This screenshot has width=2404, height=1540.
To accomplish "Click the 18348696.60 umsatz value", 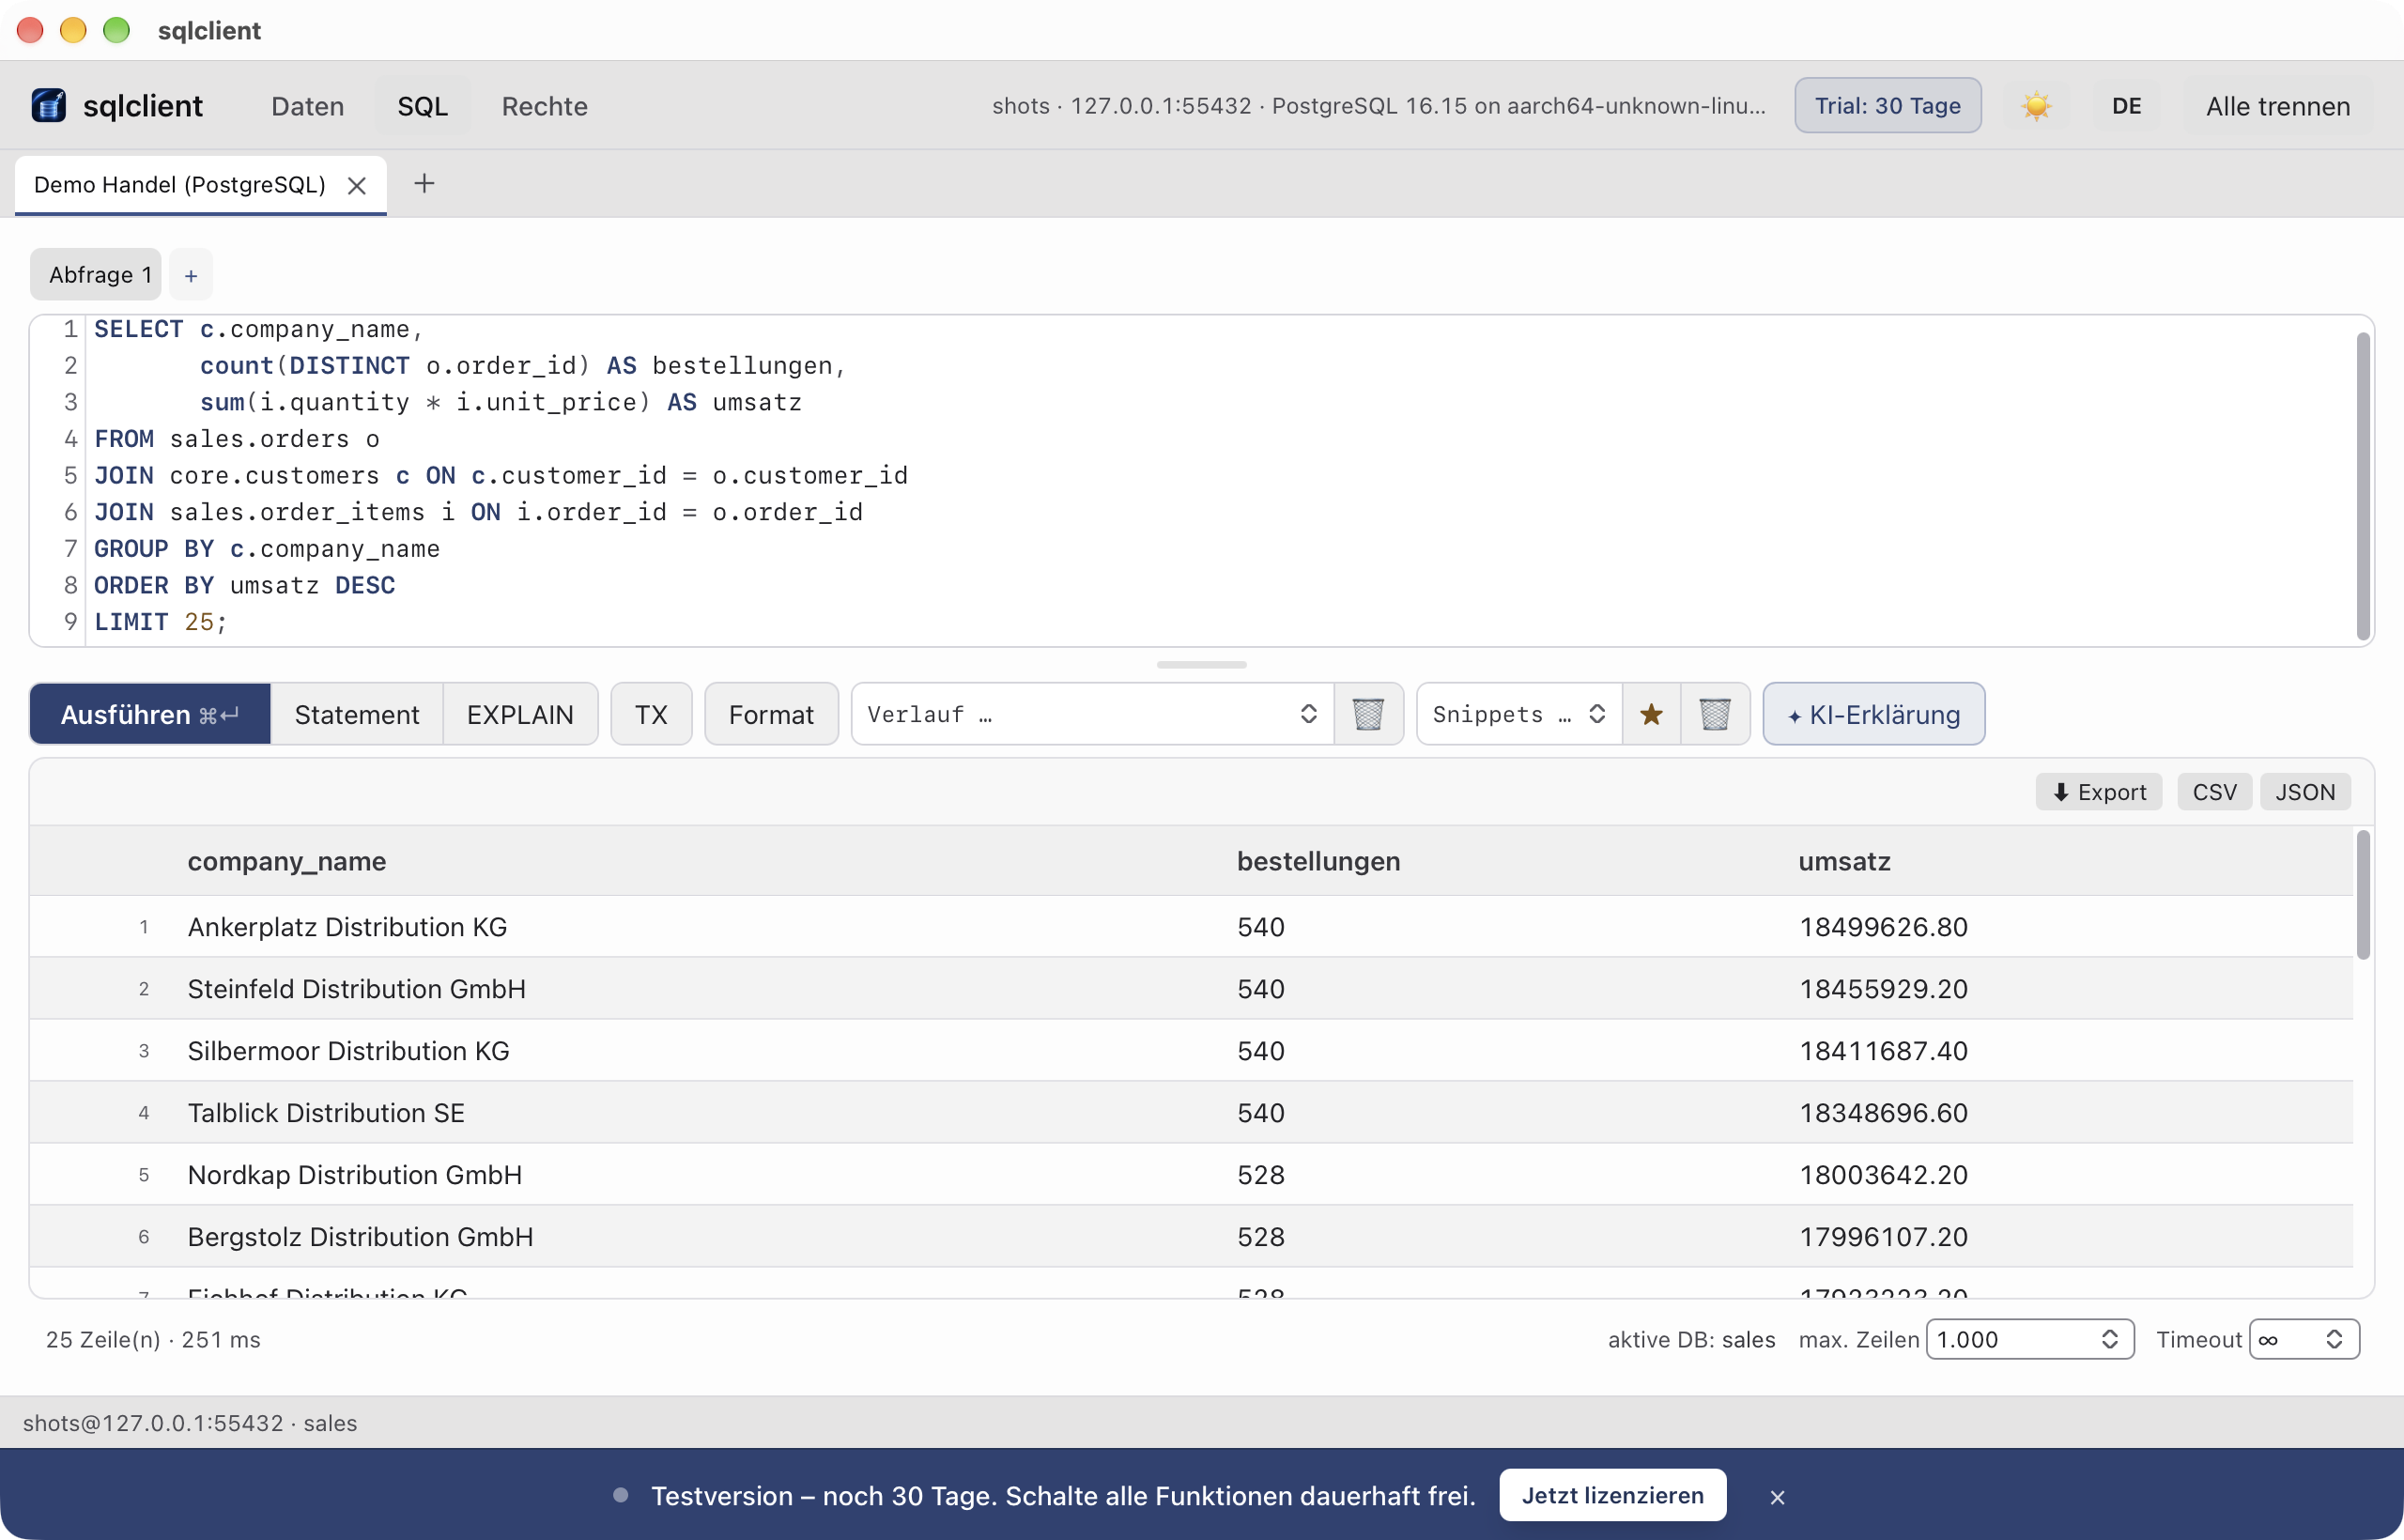I will [x=1883, y=1113].
